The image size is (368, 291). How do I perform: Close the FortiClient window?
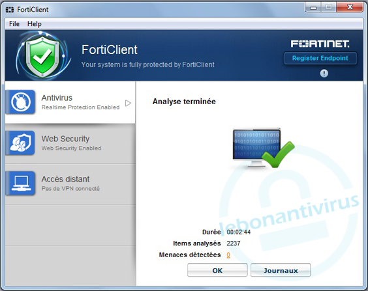tap(350, 7)
